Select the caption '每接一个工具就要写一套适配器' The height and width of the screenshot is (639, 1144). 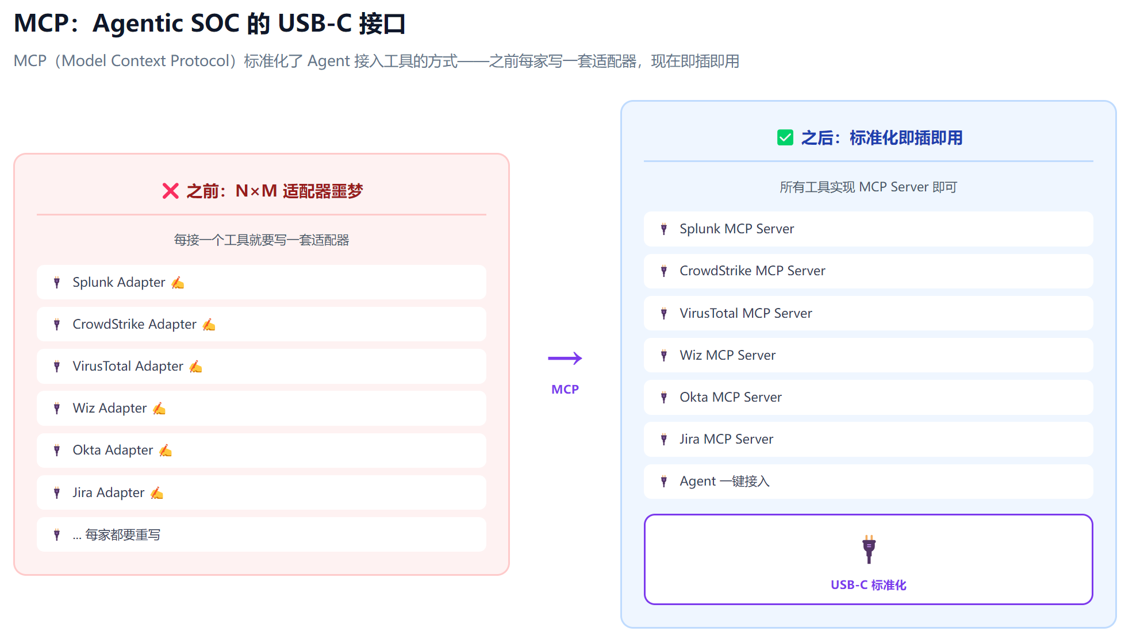(x=262, y=240)
